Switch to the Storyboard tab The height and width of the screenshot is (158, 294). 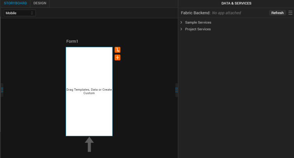pyautogui.click(x=15, y=3)
